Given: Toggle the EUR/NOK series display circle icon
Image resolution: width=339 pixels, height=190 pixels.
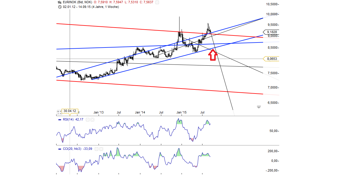Looking at the screenshot, I should point(157,2).
